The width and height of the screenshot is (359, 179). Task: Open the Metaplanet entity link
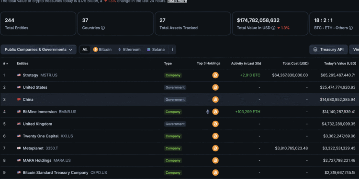(x=33, y=148)
